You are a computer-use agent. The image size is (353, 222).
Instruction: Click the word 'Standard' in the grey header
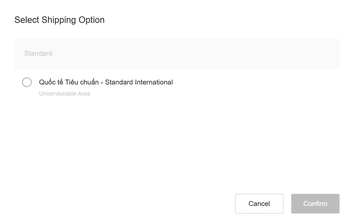38,53
